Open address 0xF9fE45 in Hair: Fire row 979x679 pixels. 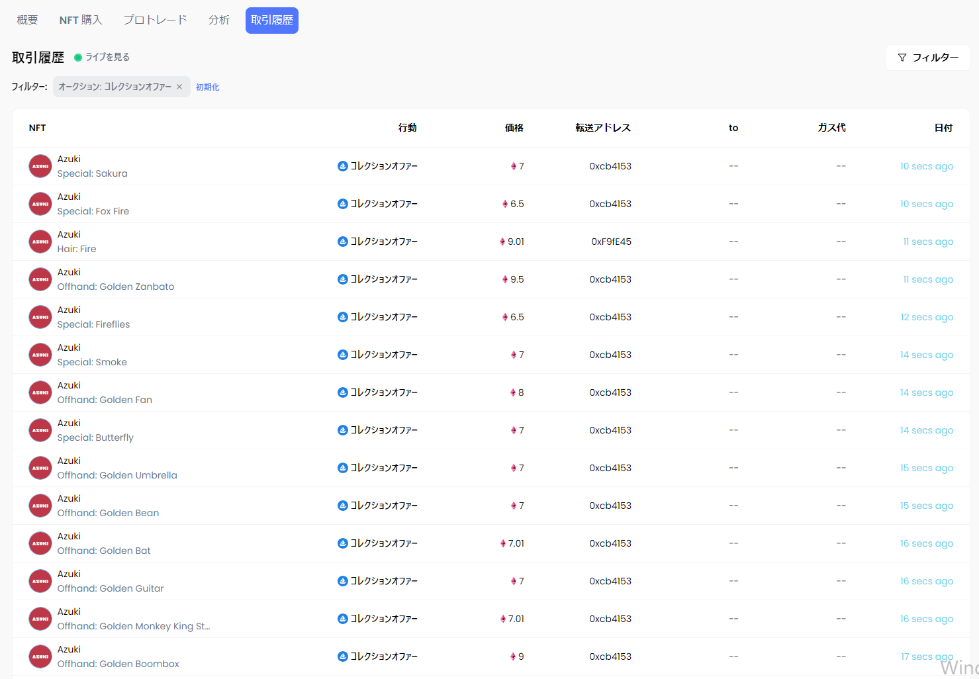tap(610, 242)
